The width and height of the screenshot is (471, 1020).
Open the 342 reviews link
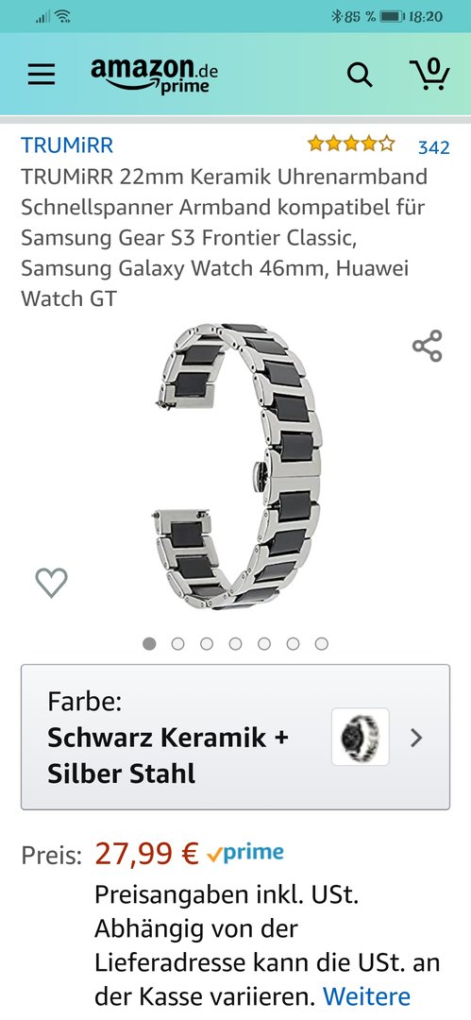pos(433,147)
